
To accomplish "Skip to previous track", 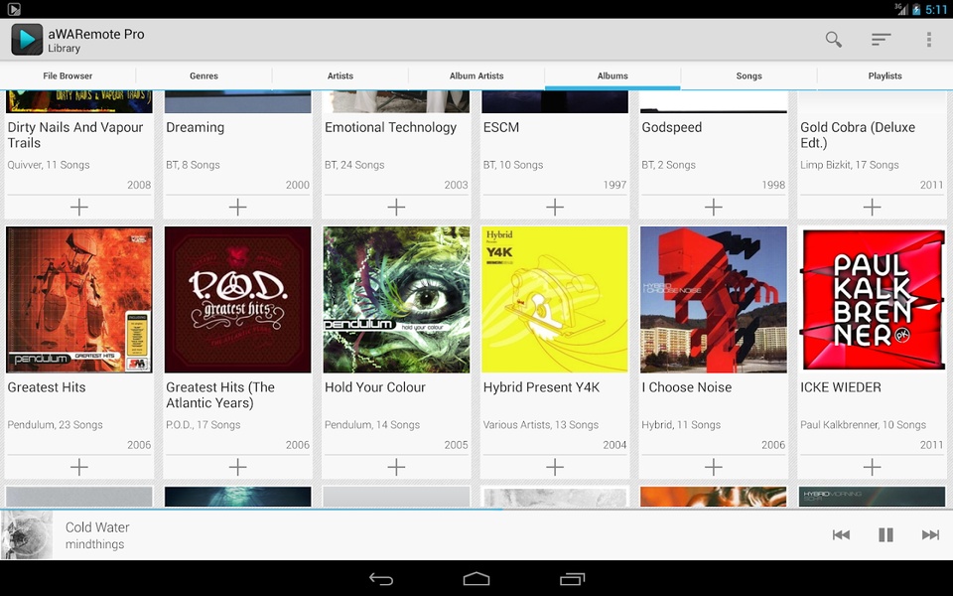I will coord(841,534).
